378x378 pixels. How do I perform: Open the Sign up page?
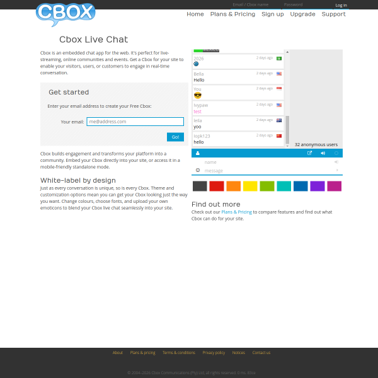[x=273, y=14]
